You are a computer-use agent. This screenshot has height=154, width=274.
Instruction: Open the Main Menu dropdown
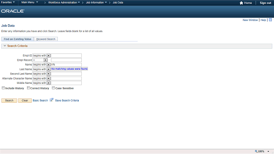(30, 3)
